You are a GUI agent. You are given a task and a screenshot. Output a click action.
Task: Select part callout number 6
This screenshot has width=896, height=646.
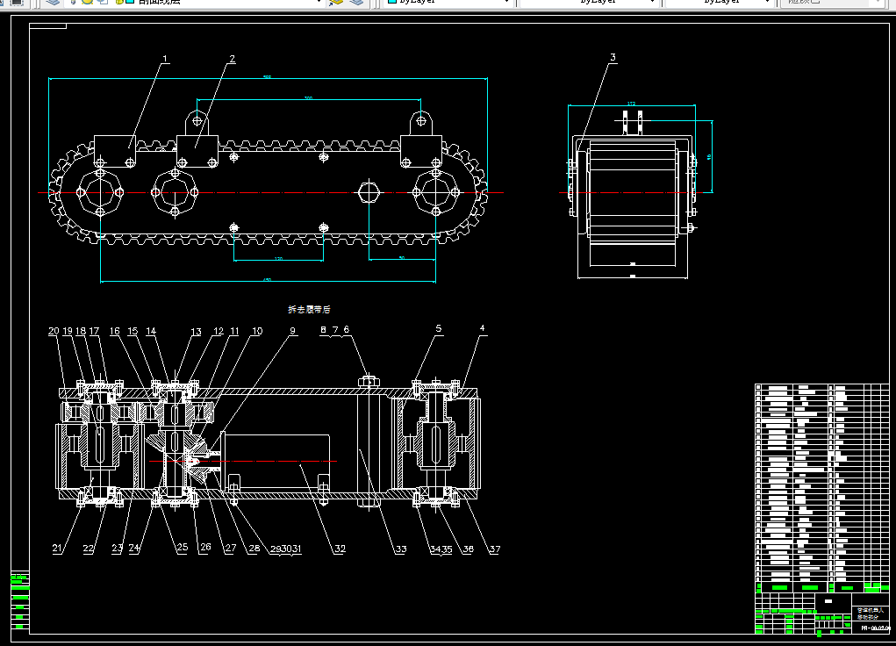coord(347,329)
